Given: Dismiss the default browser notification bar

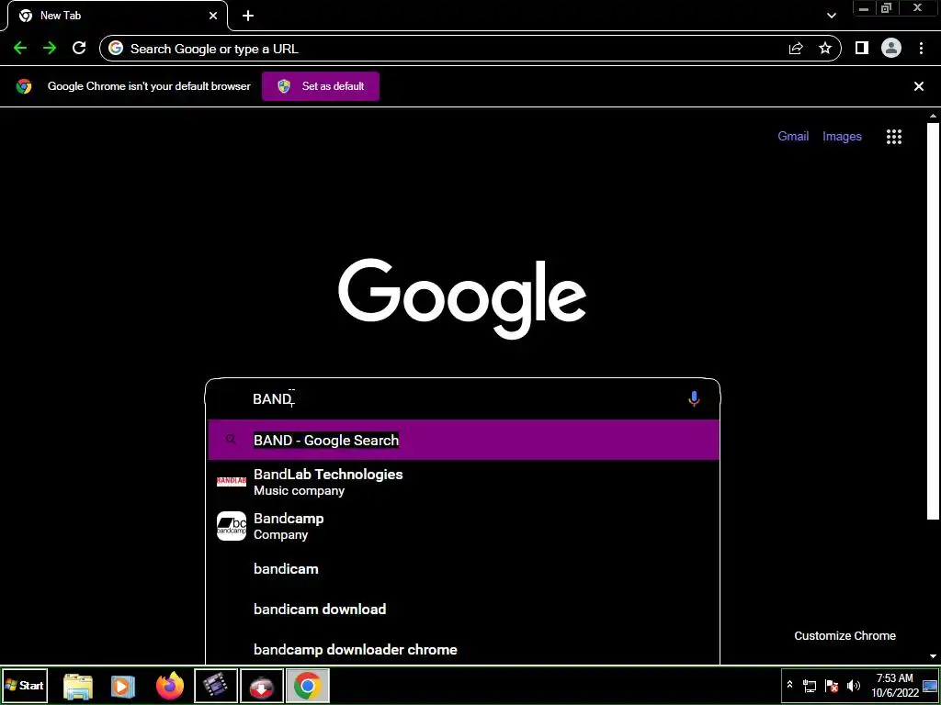Looking at the screenshot, I should [918, 86].
